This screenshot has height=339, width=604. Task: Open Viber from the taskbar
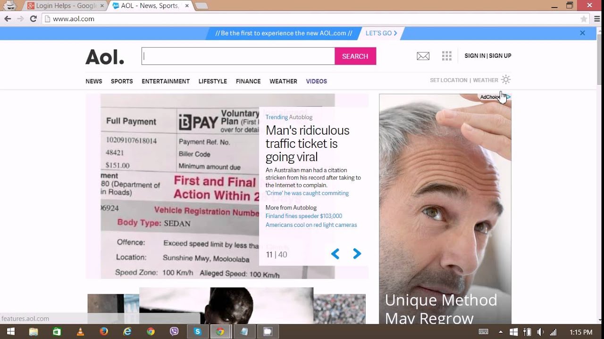(x=174, y=331)
